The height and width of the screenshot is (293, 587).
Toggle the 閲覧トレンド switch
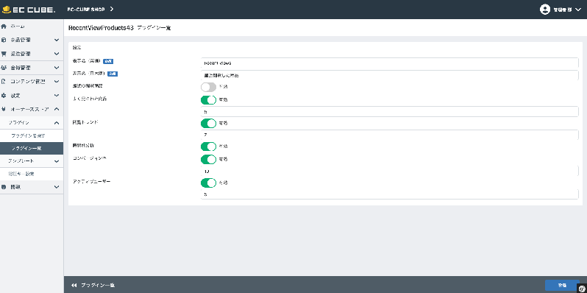208,123
